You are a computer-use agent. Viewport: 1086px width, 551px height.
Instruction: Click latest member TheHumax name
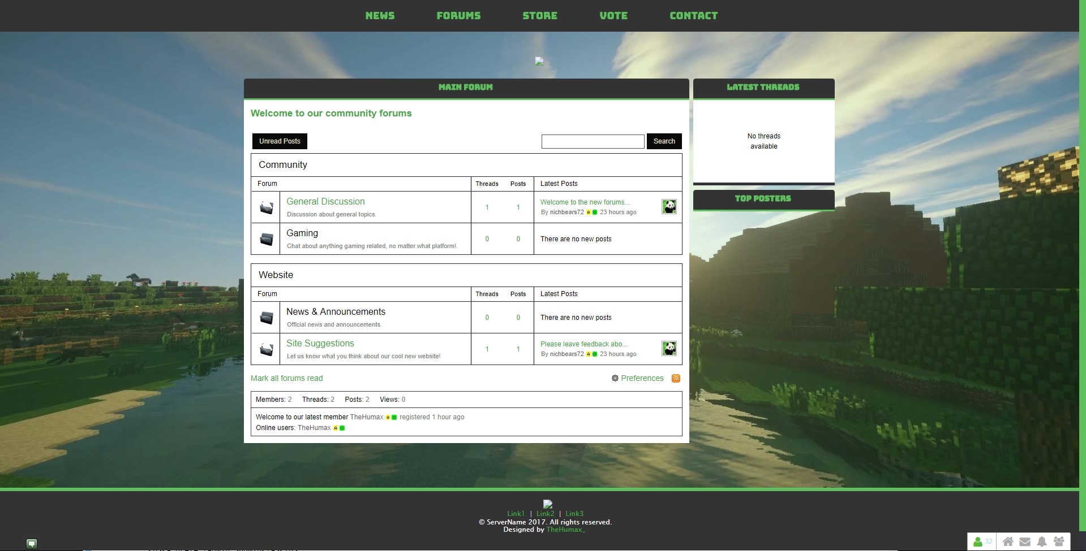click(367, 417)
